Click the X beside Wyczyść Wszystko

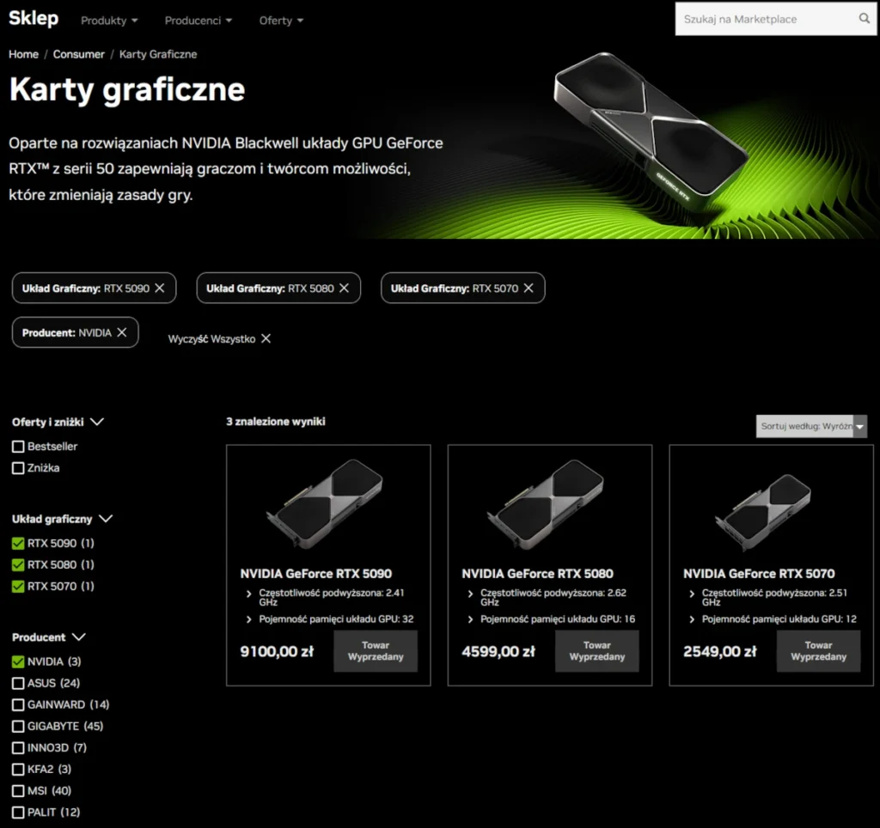266,338
